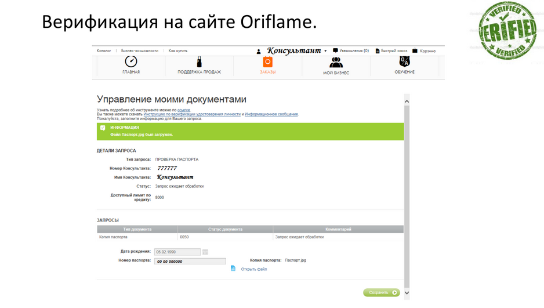Select the МОЙ БИЗНЕС tab label

point(336,73)
